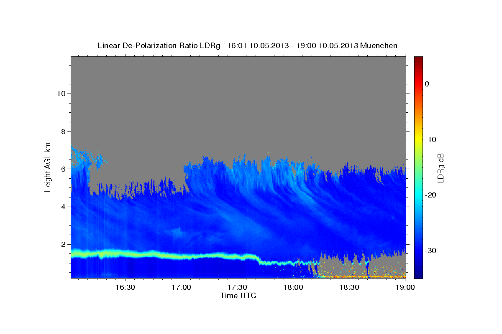
Task: Click the 18:00 time tick label
Action: tap(293, 288)
